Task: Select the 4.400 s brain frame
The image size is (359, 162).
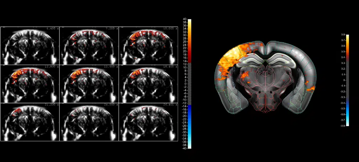Action: tap(30, 45)
